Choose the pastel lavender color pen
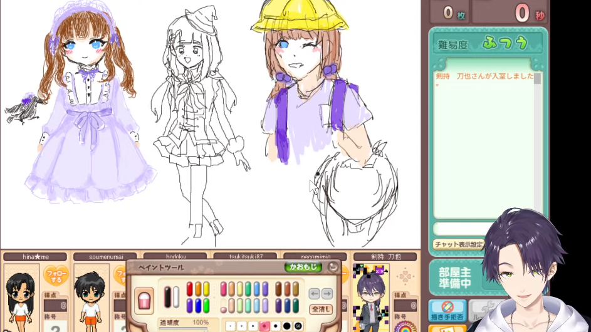The image size is (591, 332). (x=265, y=306)
